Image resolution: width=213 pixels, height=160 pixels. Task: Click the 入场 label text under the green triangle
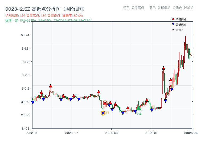coord(138,114)
